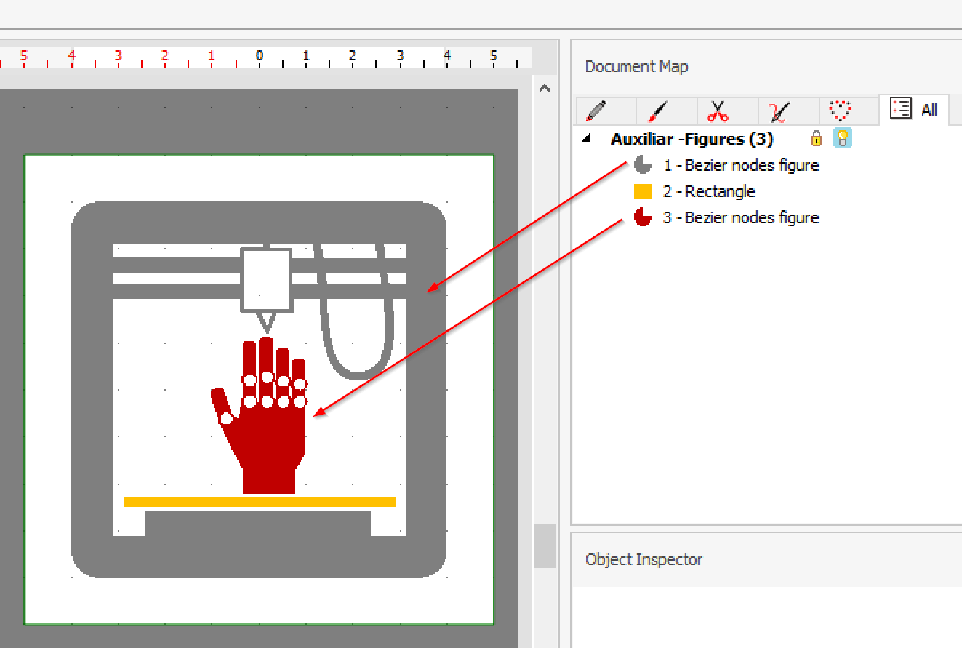Select the All tab list icon
The height and width of the screenshot is (648, 962).
(902, 109)
